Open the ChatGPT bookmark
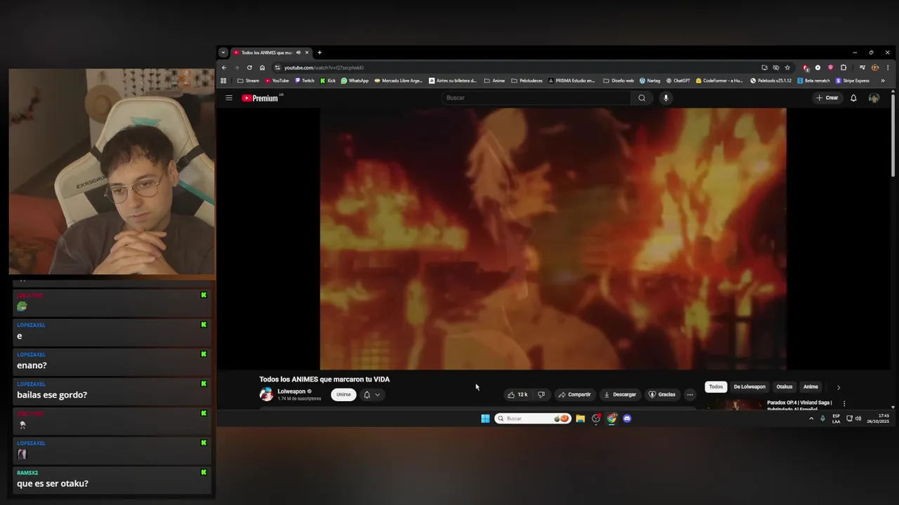Image resolution: width=899 pixels, height=505 pixels. pyautogui.click(x=678, y=81)
